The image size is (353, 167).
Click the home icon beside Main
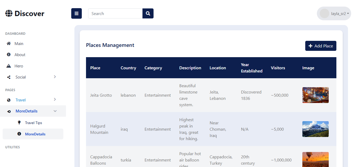9,43
